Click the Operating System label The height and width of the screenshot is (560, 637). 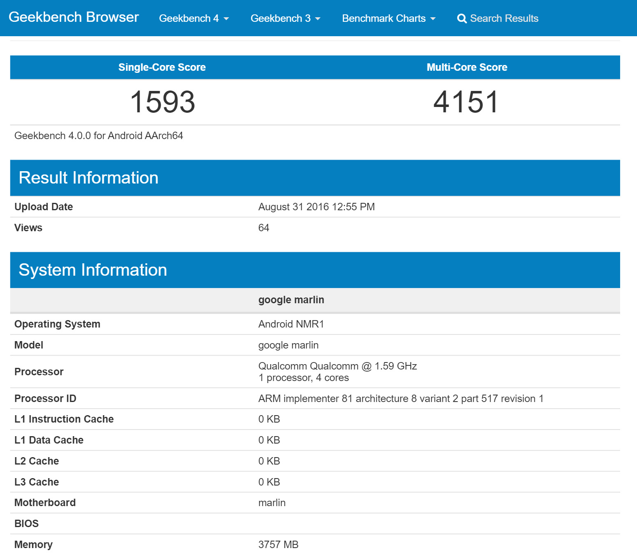pyautogui.click(x=57, y=324)
